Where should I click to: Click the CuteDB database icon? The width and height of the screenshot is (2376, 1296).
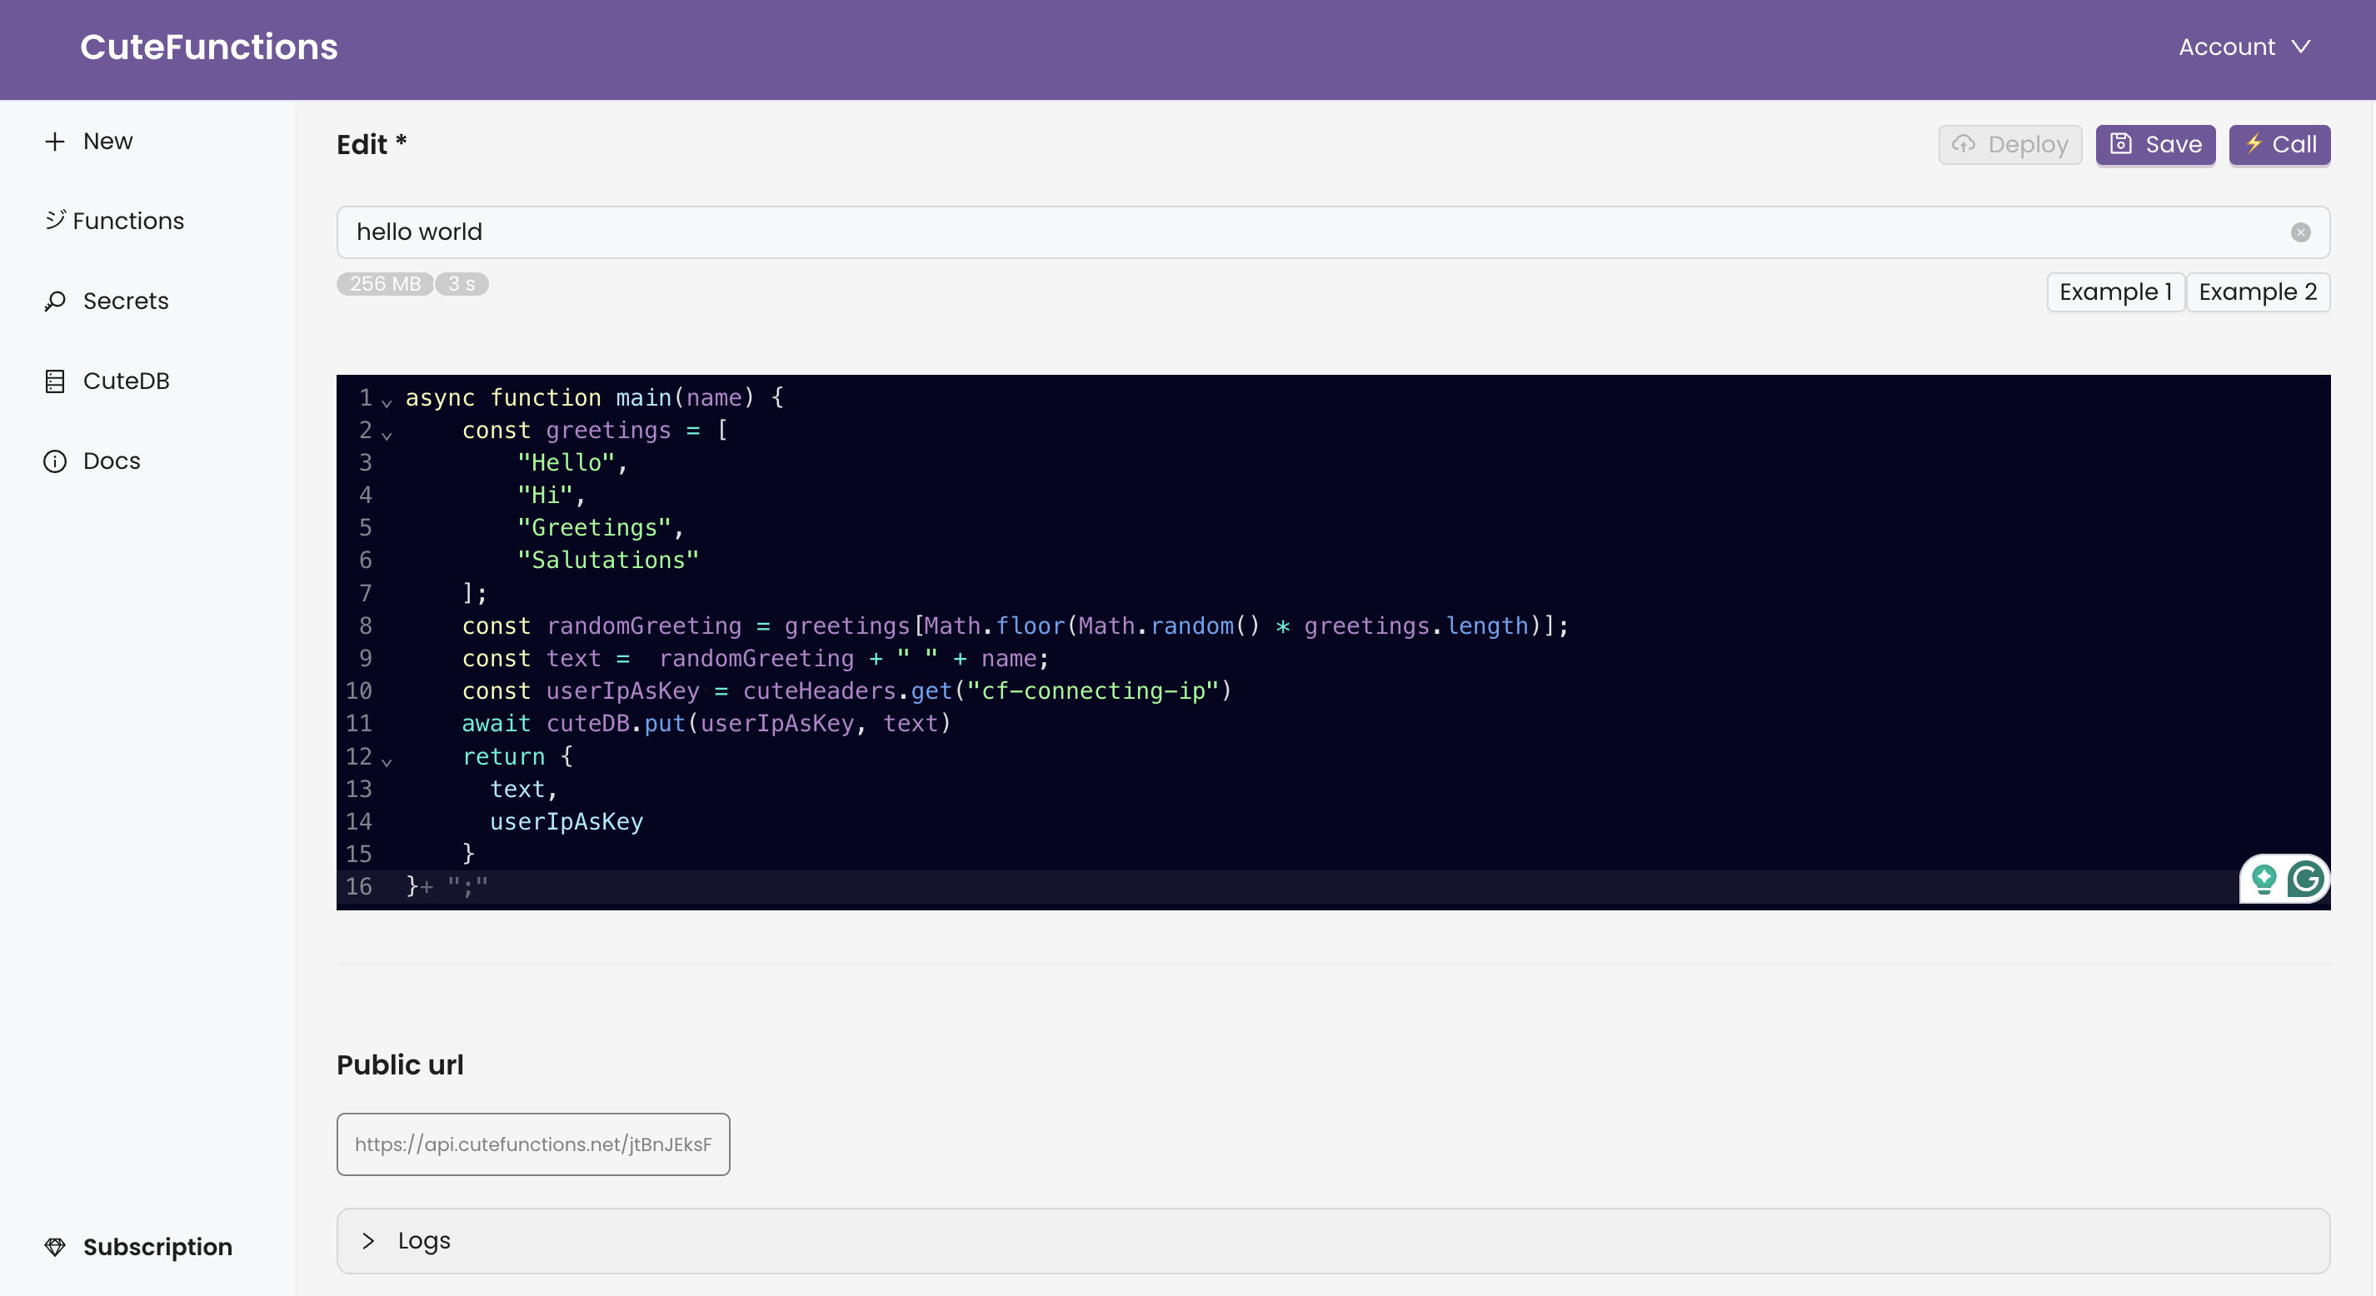(54, 381)
